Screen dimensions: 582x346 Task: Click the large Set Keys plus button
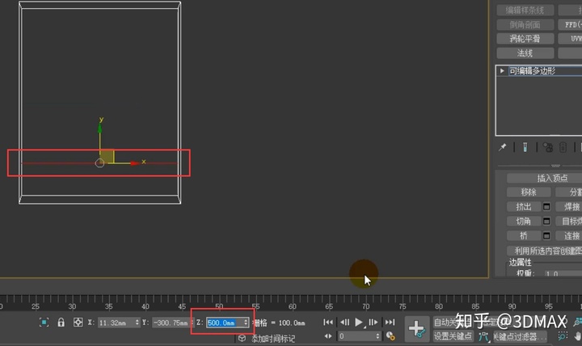click(417, 329)
